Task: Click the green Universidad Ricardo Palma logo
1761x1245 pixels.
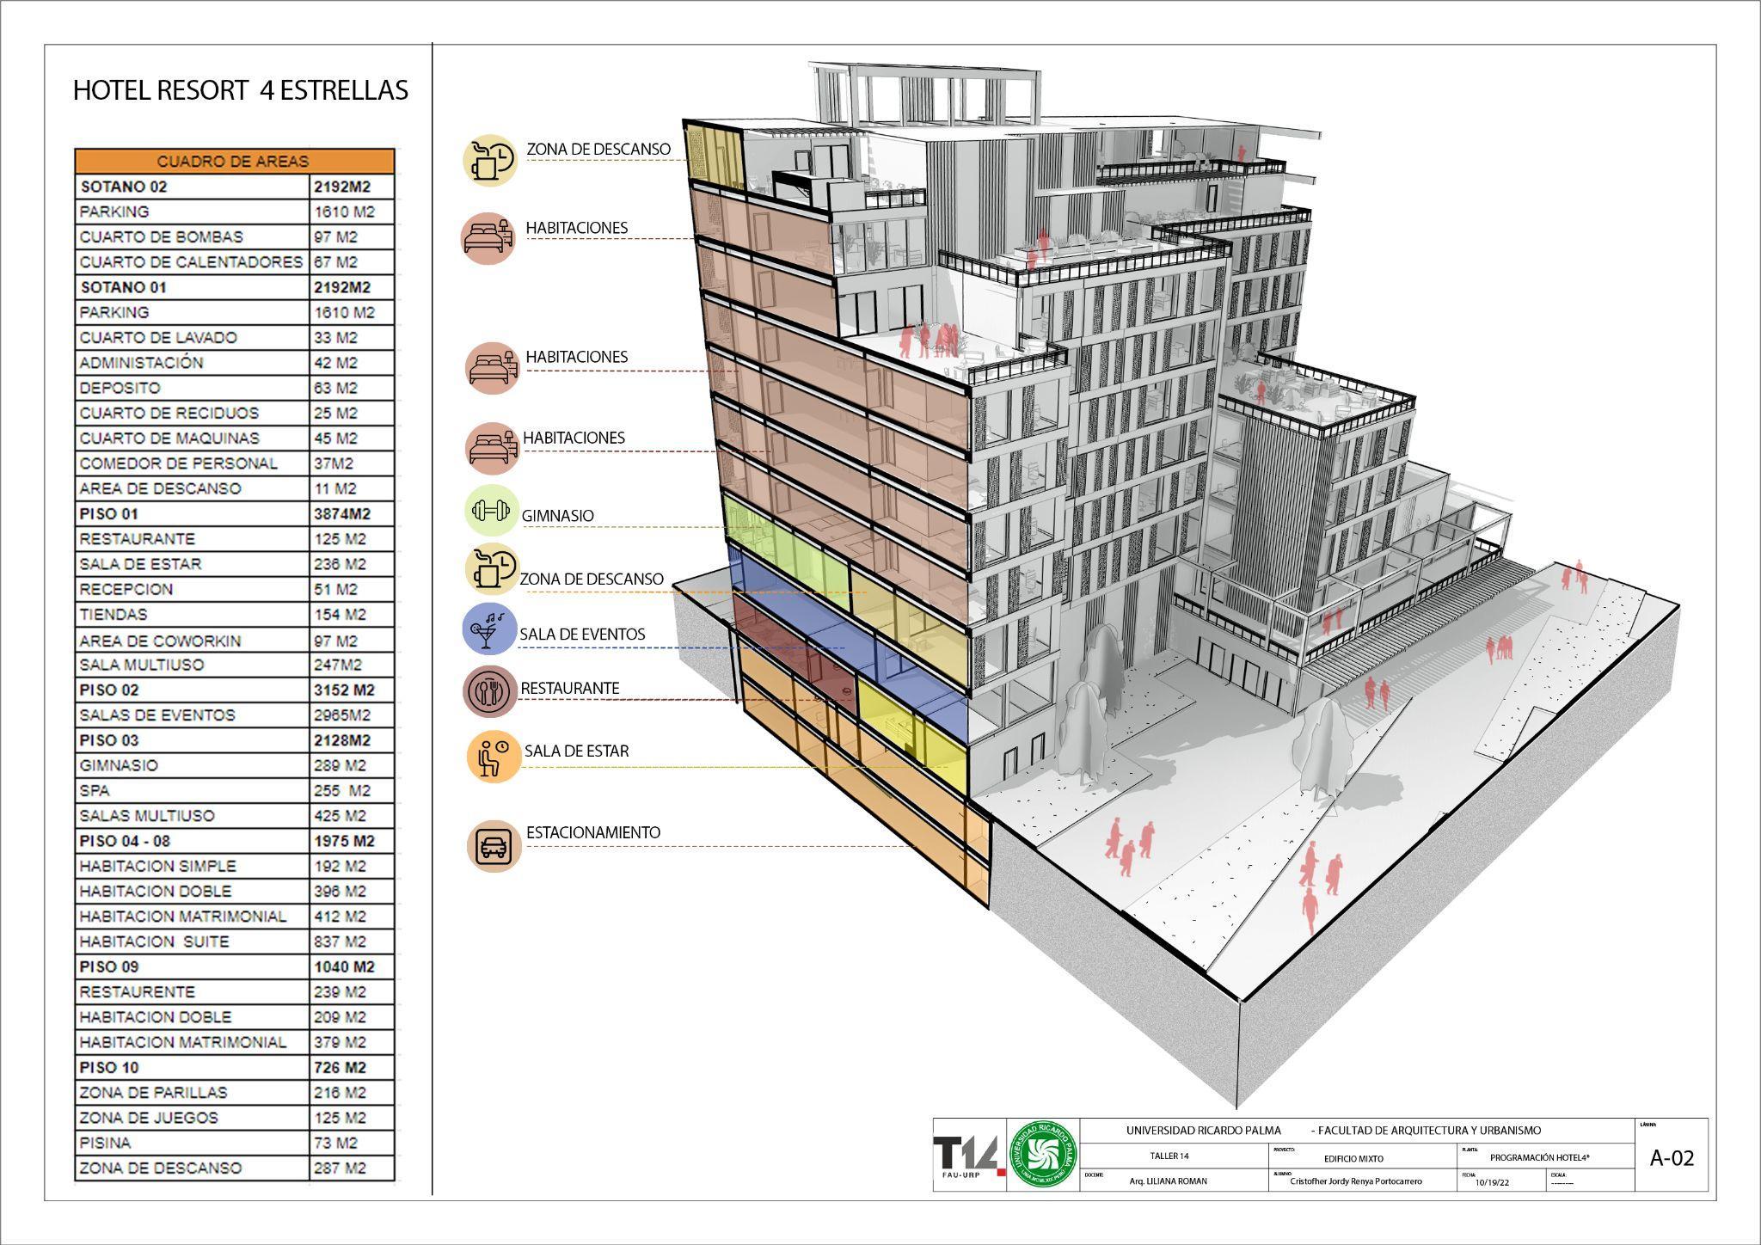Action: (x=1042, y=1155)
